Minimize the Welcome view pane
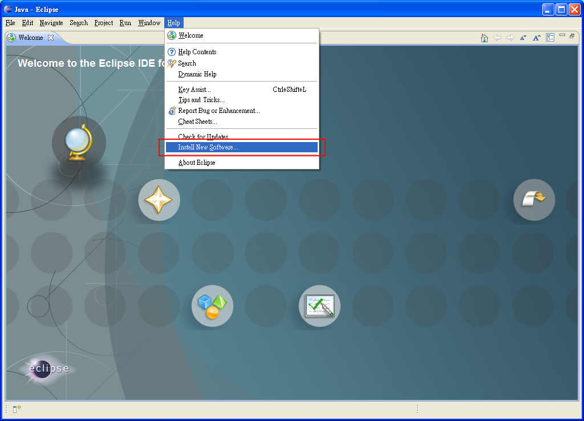Screen dimensions: 584x421 point(562,35)
